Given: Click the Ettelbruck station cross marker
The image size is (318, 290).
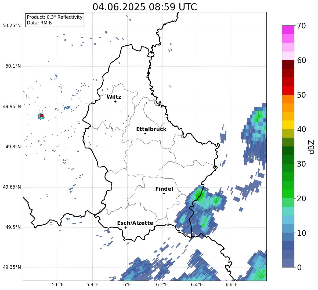Looking at the screenshot, I should (145, 134).
